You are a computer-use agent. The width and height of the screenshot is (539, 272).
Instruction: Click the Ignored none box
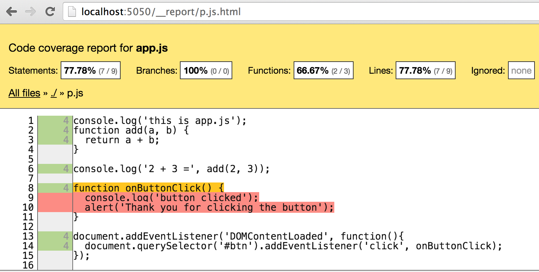pos(521,70)
